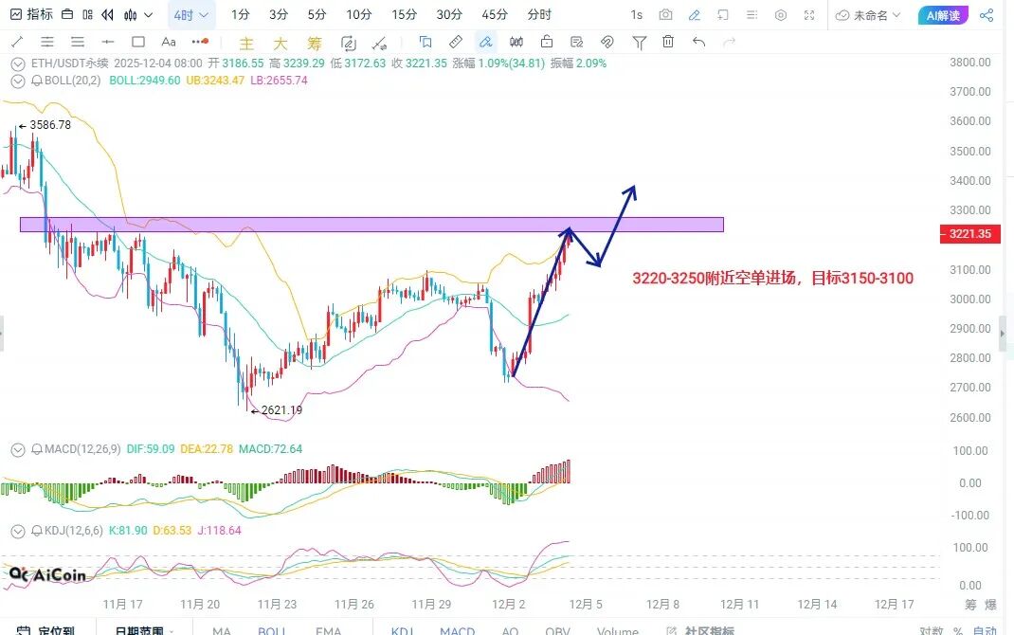Image resolution: width=1014 pixels, height=635 pixels.
Task: Open the drawing note editor icon
Action: point(577,42)
